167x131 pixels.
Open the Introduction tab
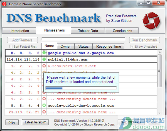tap(19, 31)
